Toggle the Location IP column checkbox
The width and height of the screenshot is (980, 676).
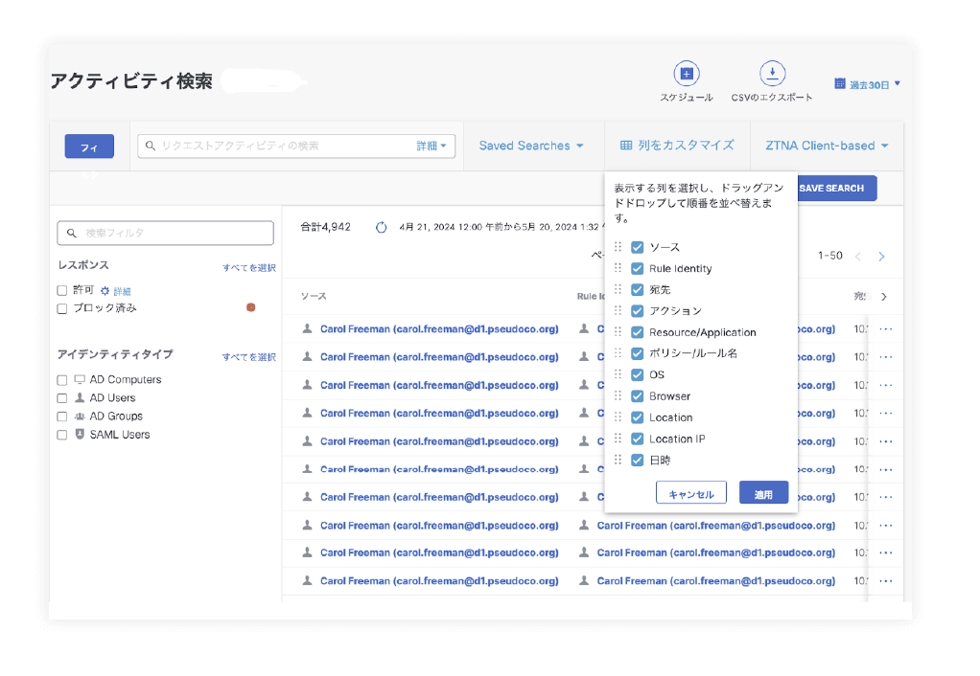637,439
